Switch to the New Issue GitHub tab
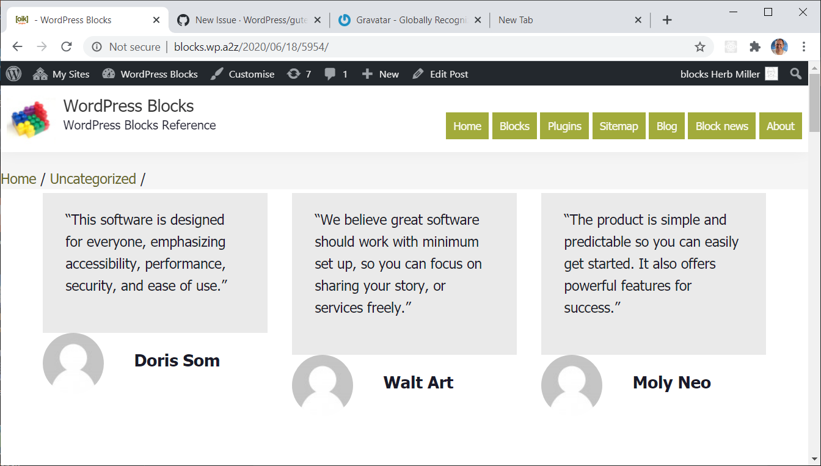This screenshot has width=821, height=466. (248, 20)
